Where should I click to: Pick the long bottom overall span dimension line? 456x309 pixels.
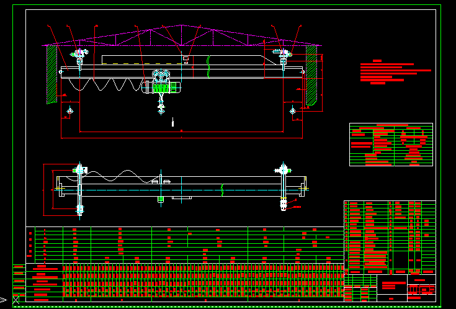pos(181,138)
